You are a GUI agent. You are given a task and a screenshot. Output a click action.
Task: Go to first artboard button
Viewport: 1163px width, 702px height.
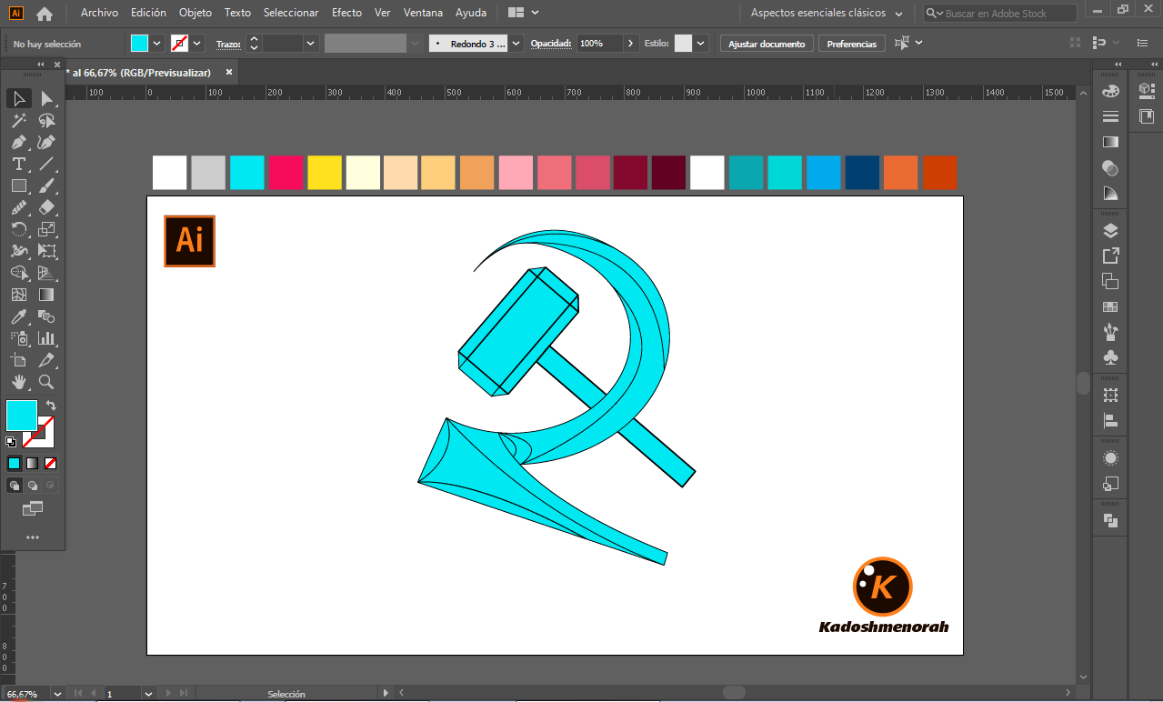(77, 694)
